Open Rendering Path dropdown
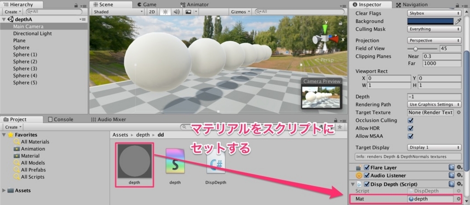470x205 pixels. coord(434,104)
